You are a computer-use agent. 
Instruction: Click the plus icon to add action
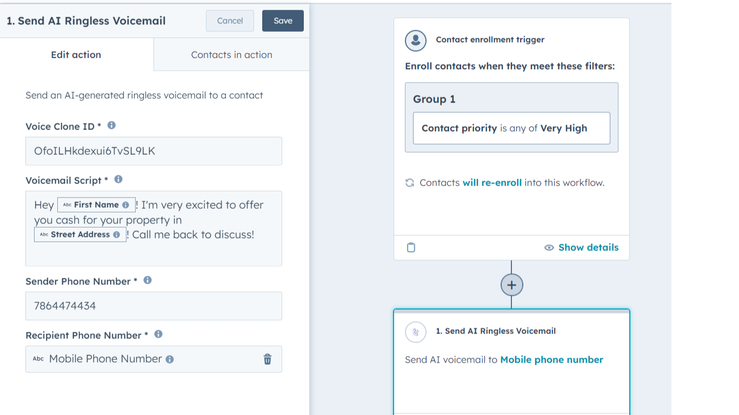pyautogui.click(x=511, y=285)
